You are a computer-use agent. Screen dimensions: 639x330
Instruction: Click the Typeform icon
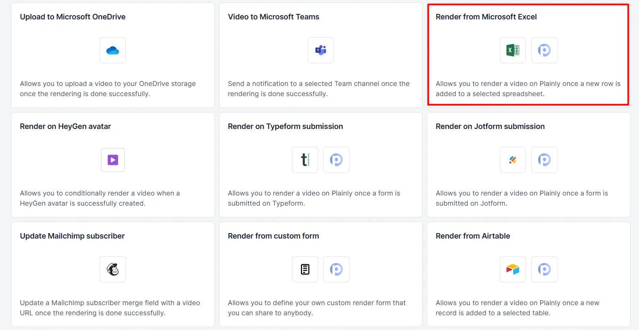coord(305,160)
